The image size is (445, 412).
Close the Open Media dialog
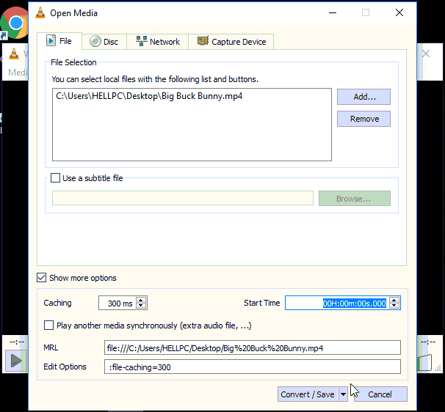click(x=399, y=12)
